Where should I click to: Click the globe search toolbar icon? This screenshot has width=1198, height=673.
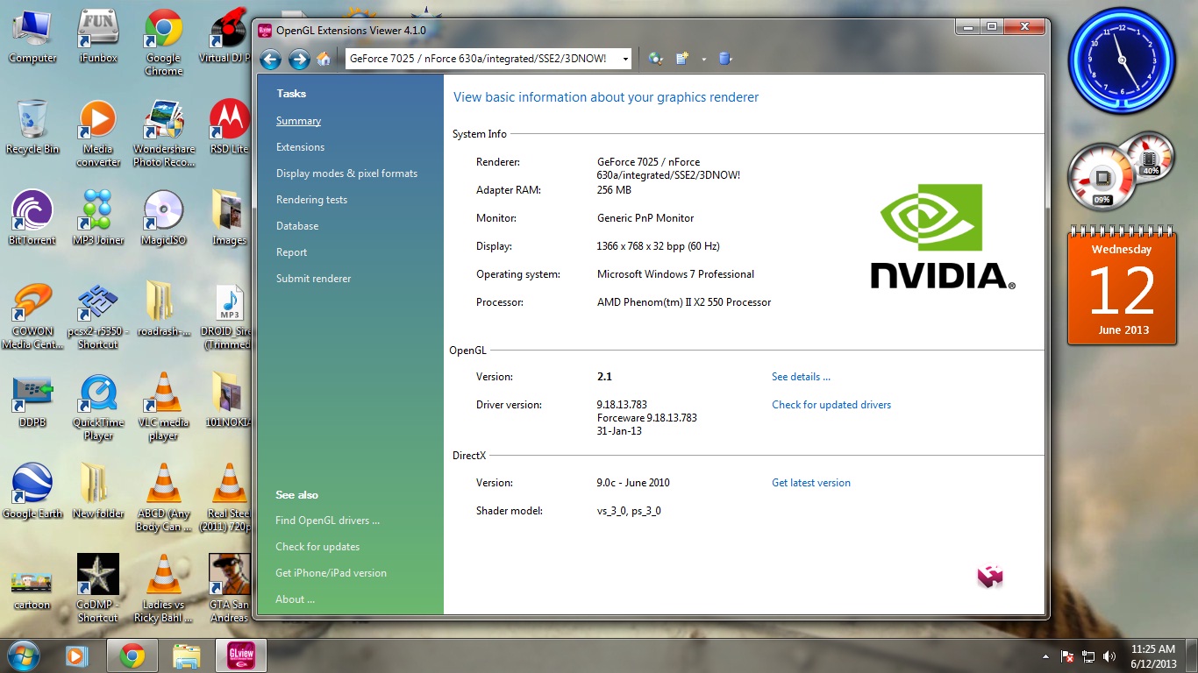coord(655,59)
